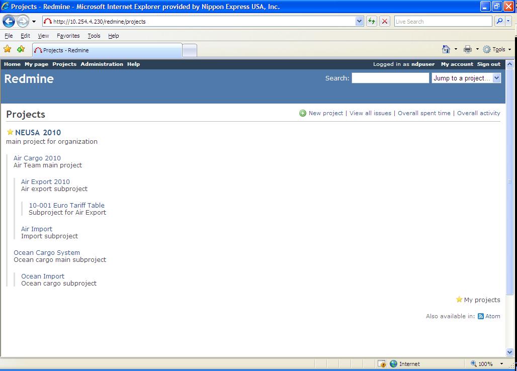
Task: Go back with the browser Back arrow
Action: (x=9, y=22)
